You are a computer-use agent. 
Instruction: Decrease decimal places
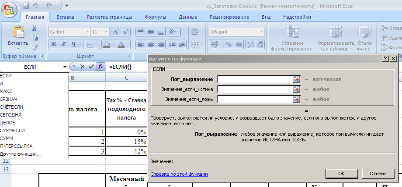[x=260, y=44]
